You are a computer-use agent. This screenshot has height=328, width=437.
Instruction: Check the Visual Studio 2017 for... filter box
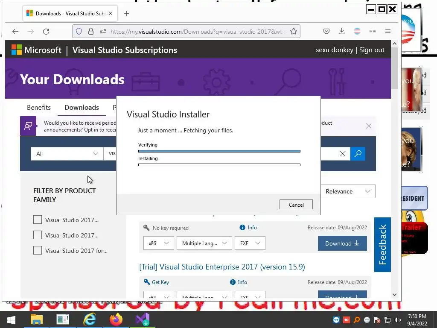[38, 250]
